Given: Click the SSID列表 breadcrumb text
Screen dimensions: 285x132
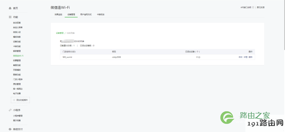Looking at the screenshot, I should coord(71,33).
